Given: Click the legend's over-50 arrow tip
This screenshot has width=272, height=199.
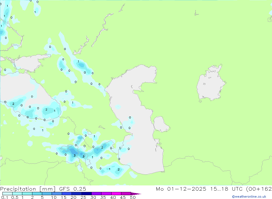Looking at the screenshot, I should pyautogui.click(x=136, y=194).
